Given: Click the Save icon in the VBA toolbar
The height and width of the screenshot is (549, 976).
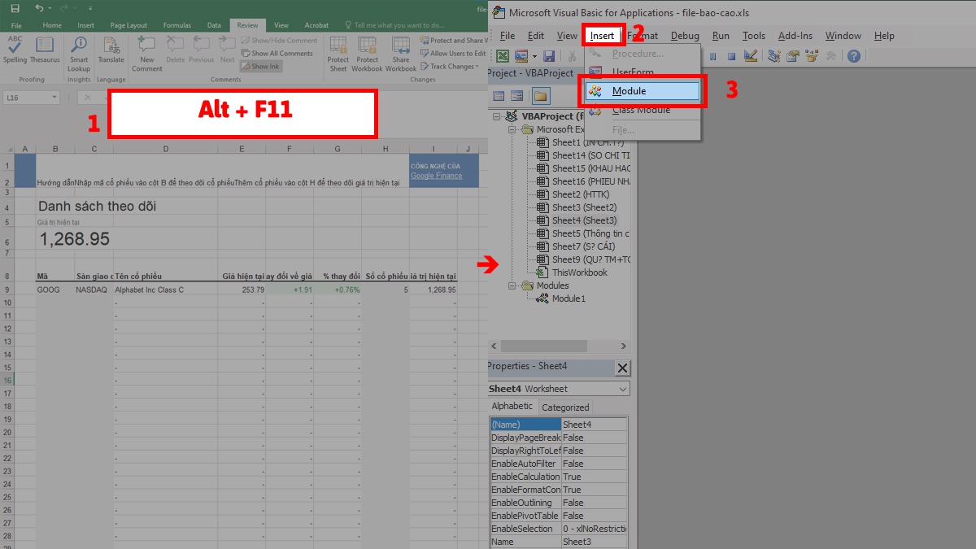Looking at the screenshot, I should [551, 55].
